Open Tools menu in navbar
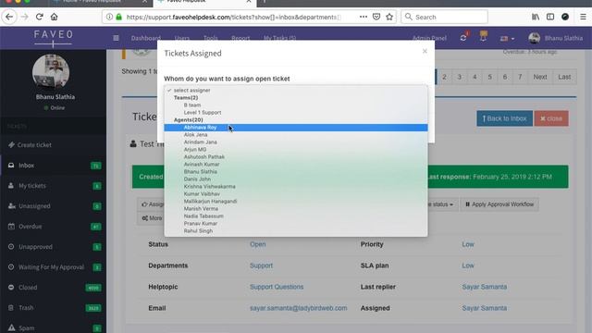The width and height of the screenshot is (592, 333). [x=210, y=38]
